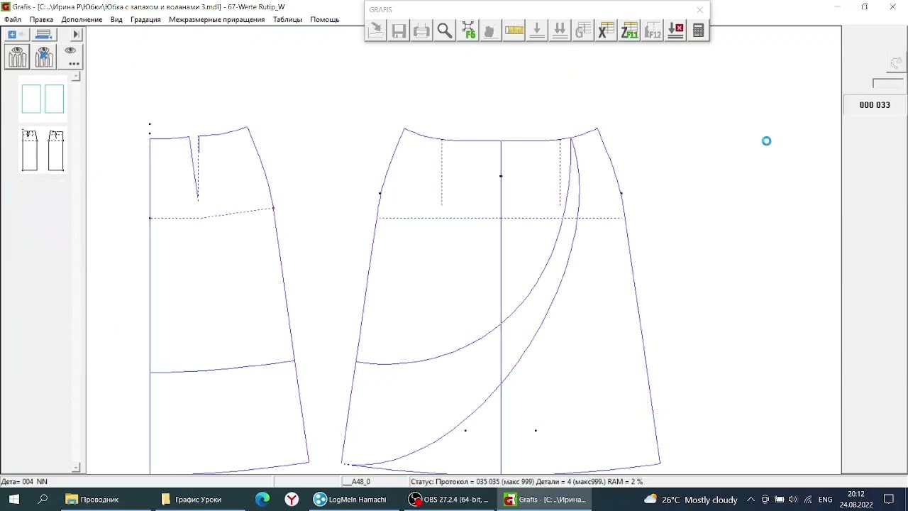This screenshot has width=908, height=511.
Task: Open the notification center icon
Action: (x=890, y=500)
